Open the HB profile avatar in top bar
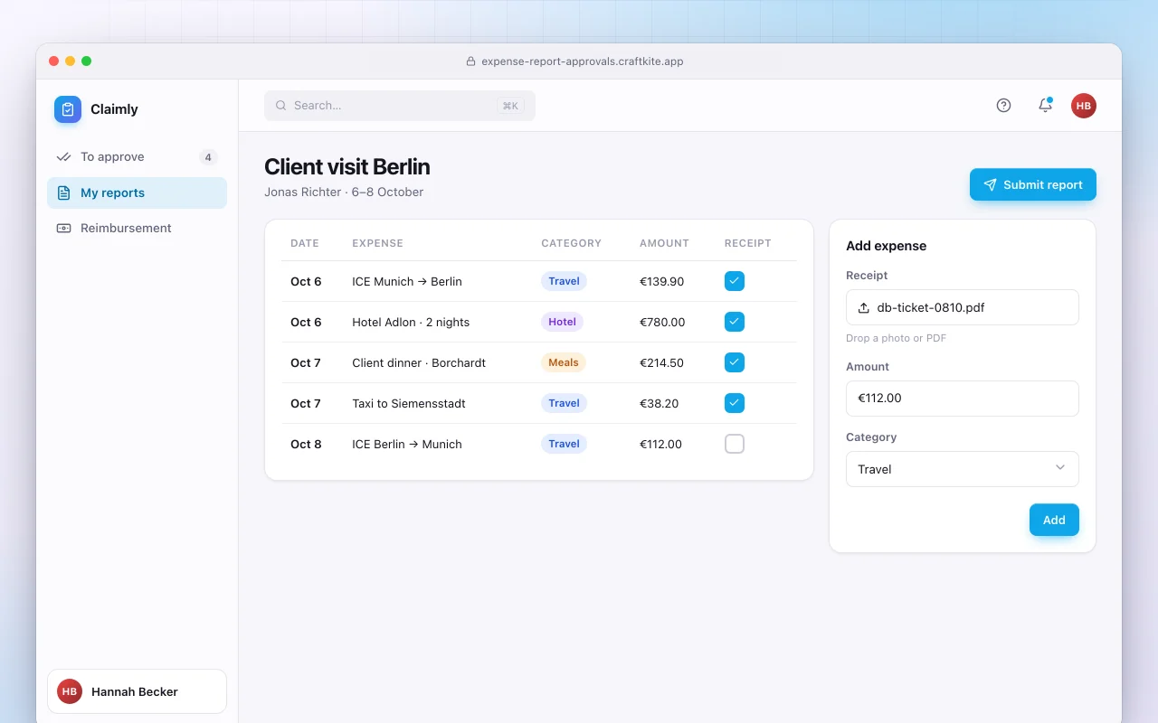Screen dimensions: 1158x723 [1084, 105]
